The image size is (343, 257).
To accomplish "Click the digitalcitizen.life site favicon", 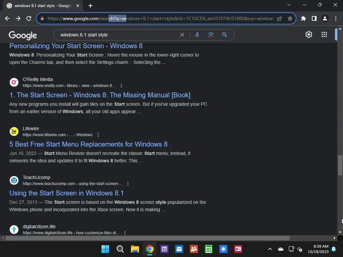I will 14,230.
